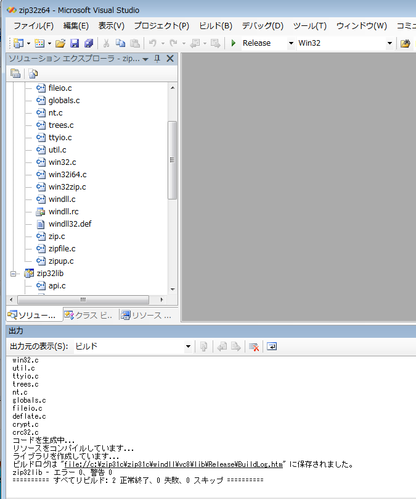Click the Find in Files icon right of Win32
Screen dimensions: 416x499
(405, 43)
